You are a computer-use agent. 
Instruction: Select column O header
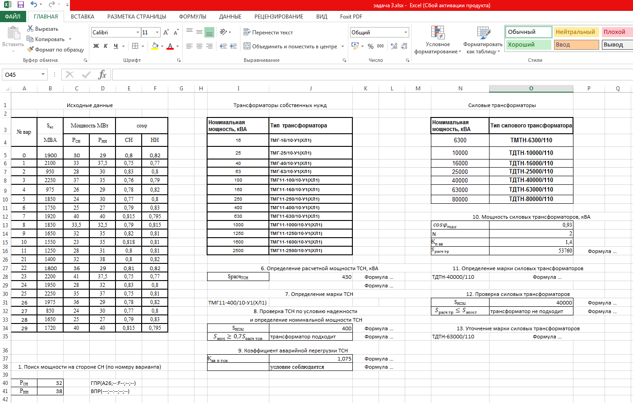531,88
